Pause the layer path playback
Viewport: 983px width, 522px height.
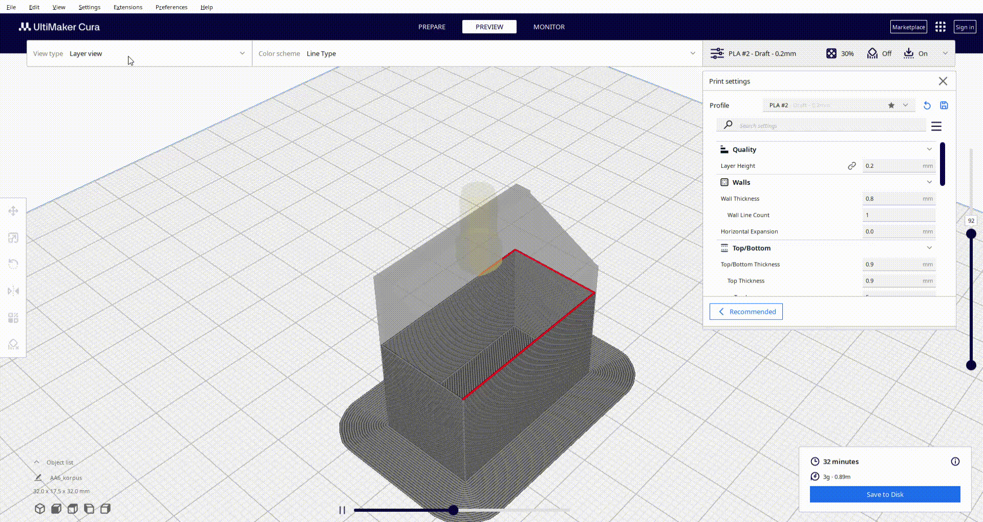pos(342,510)
